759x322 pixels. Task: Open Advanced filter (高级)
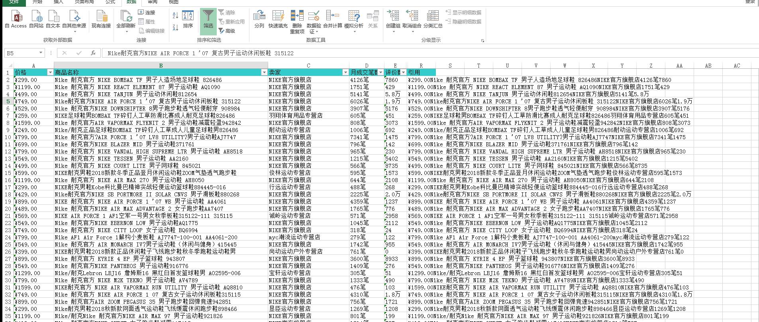pos(227,31)
